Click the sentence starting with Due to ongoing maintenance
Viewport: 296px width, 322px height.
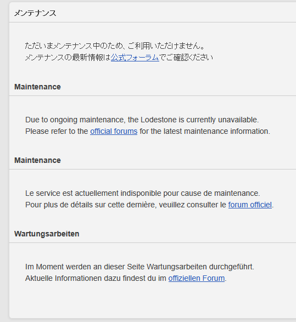point(142,120)
